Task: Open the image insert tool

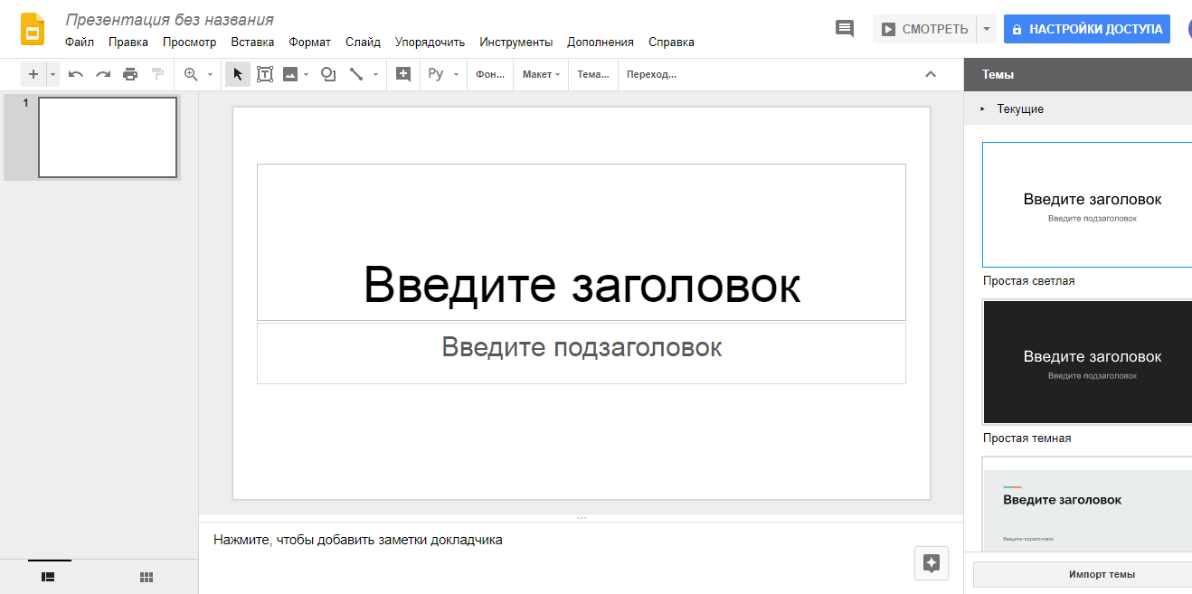Action: point(291,74)
